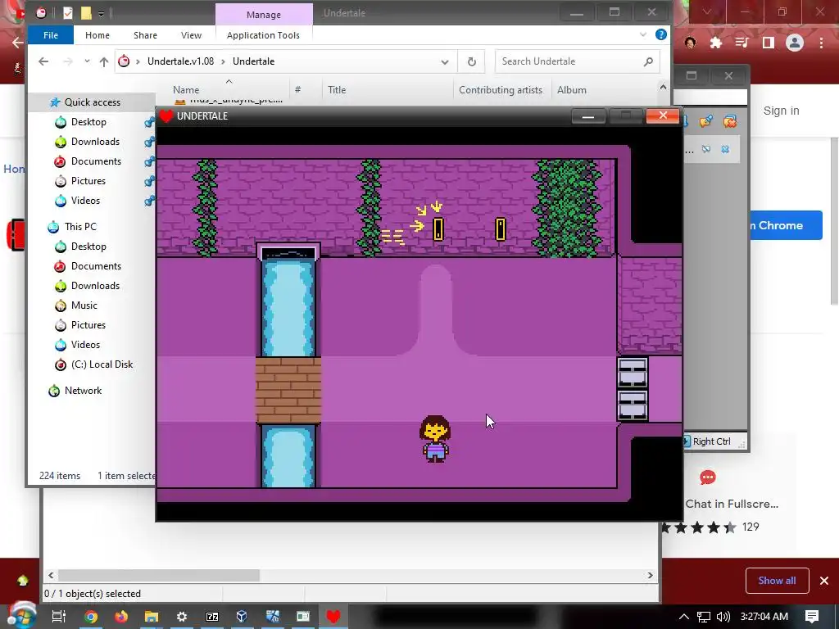
Task: Open the notification center icon
Action: (812, 617)
